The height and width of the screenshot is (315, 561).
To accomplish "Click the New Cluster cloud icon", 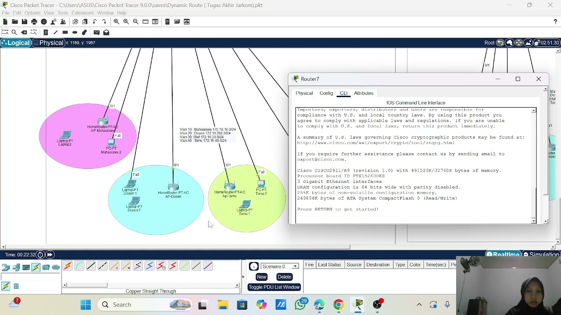I will pos(509,42).
